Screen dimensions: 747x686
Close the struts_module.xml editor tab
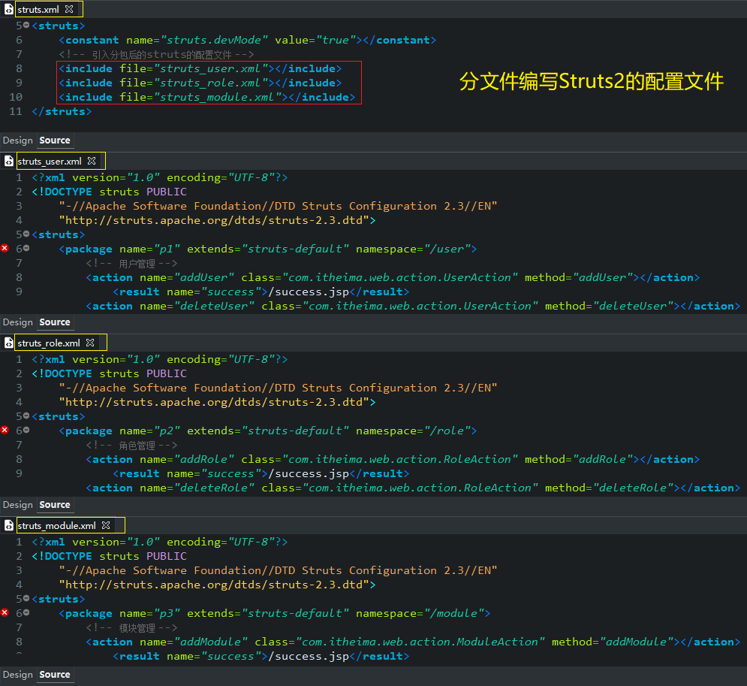pos(106,525)
